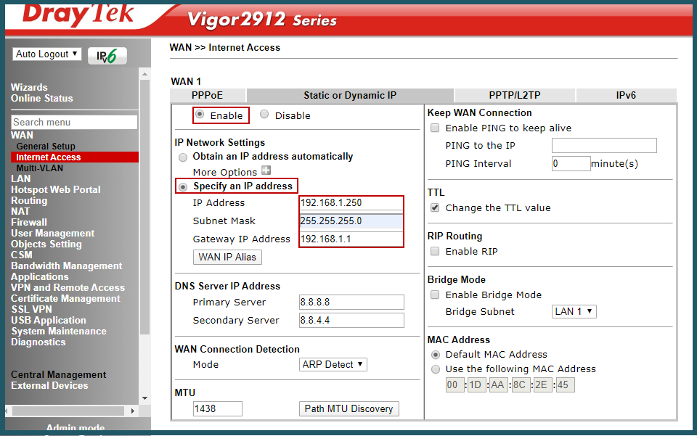Click the Gateway IP Address field

(351, 239)
